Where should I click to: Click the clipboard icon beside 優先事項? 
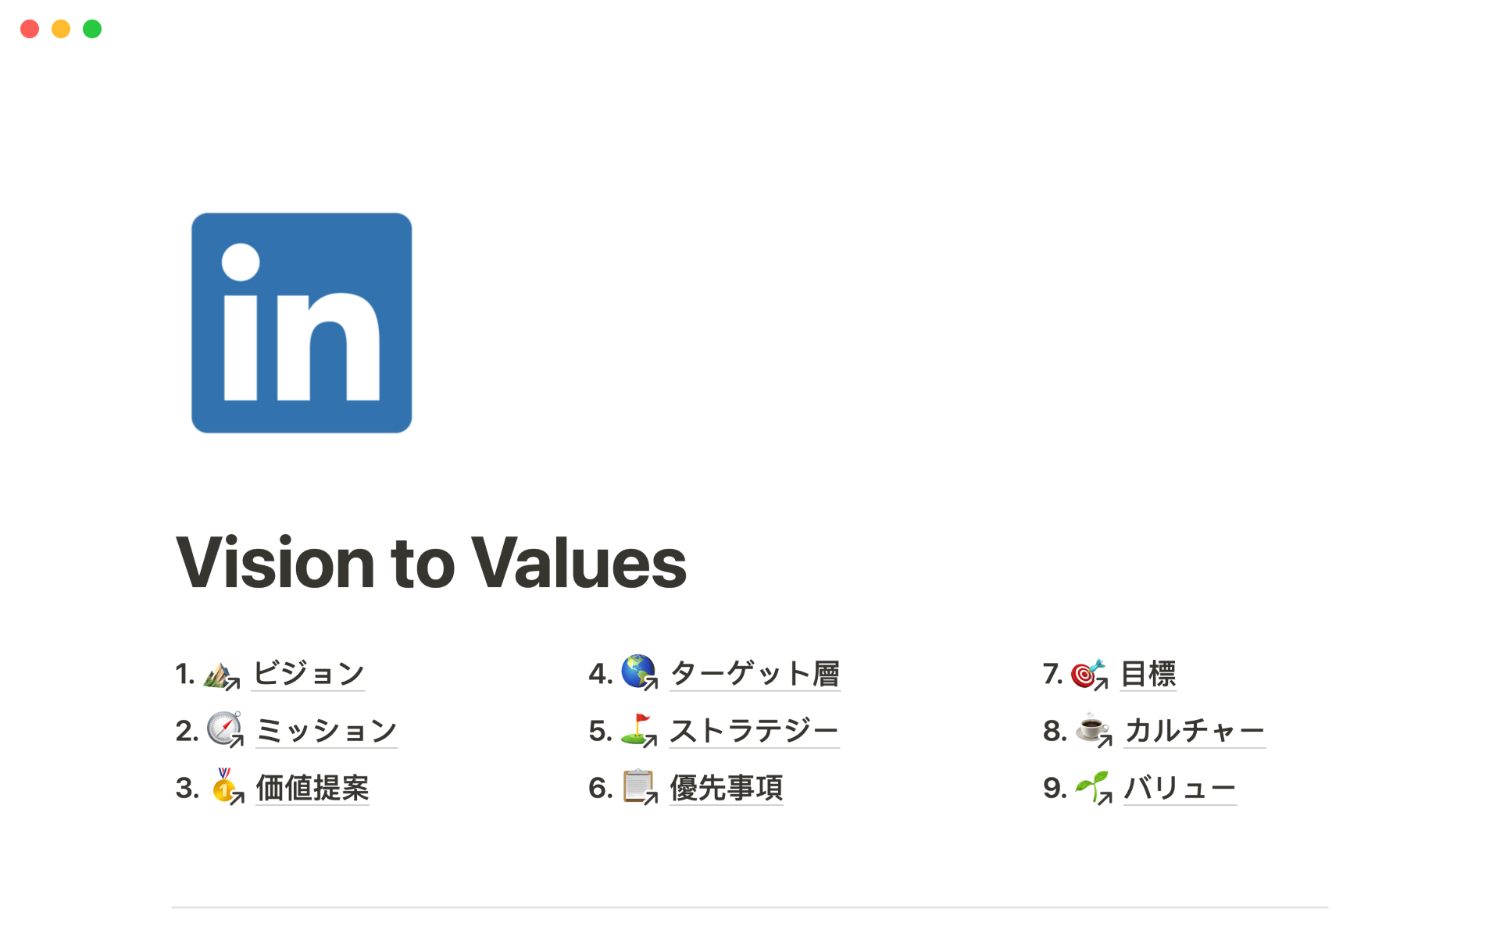(638, 786)
